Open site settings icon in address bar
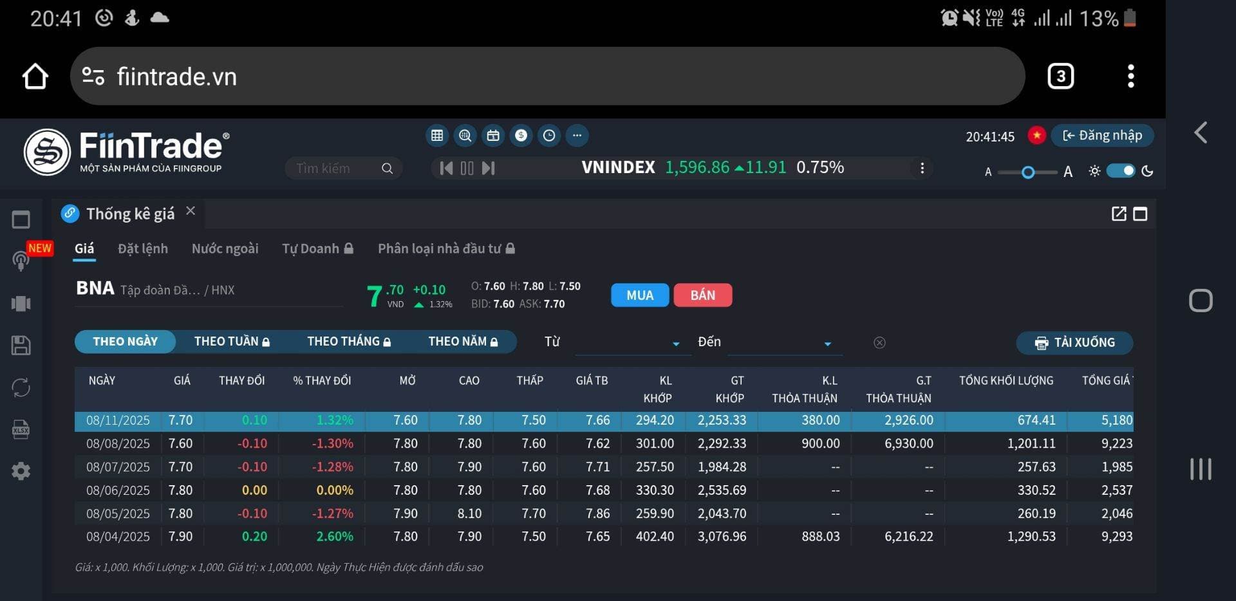 (x=93, y=77)
